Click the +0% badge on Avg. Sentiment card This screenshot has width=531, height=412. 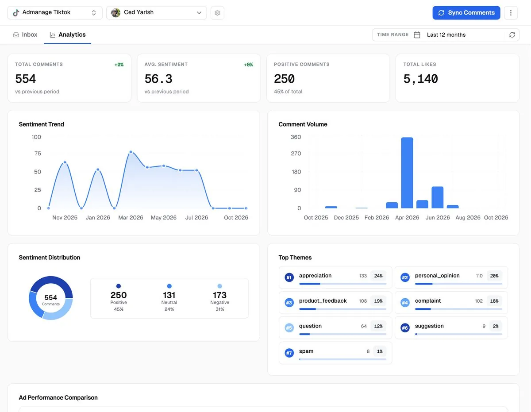248,65
